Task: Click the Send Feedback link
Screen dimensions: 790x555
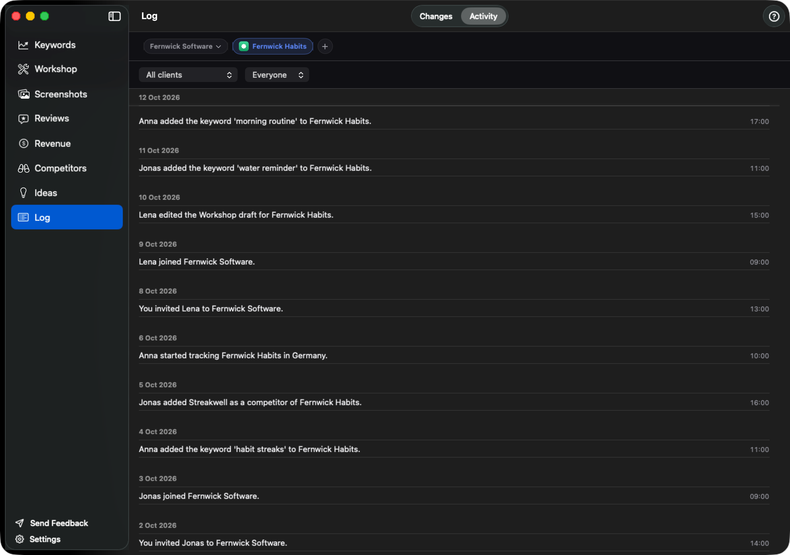Action: (59, 523)
